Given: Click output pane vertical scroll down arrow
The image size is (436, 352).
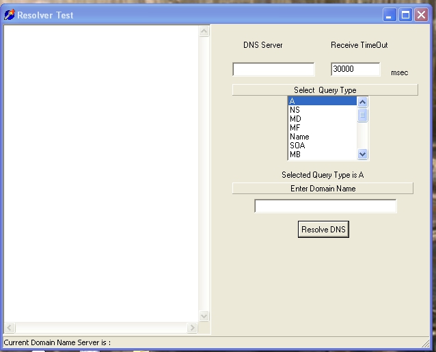Looking at the screenshot, I should [204, 316].
